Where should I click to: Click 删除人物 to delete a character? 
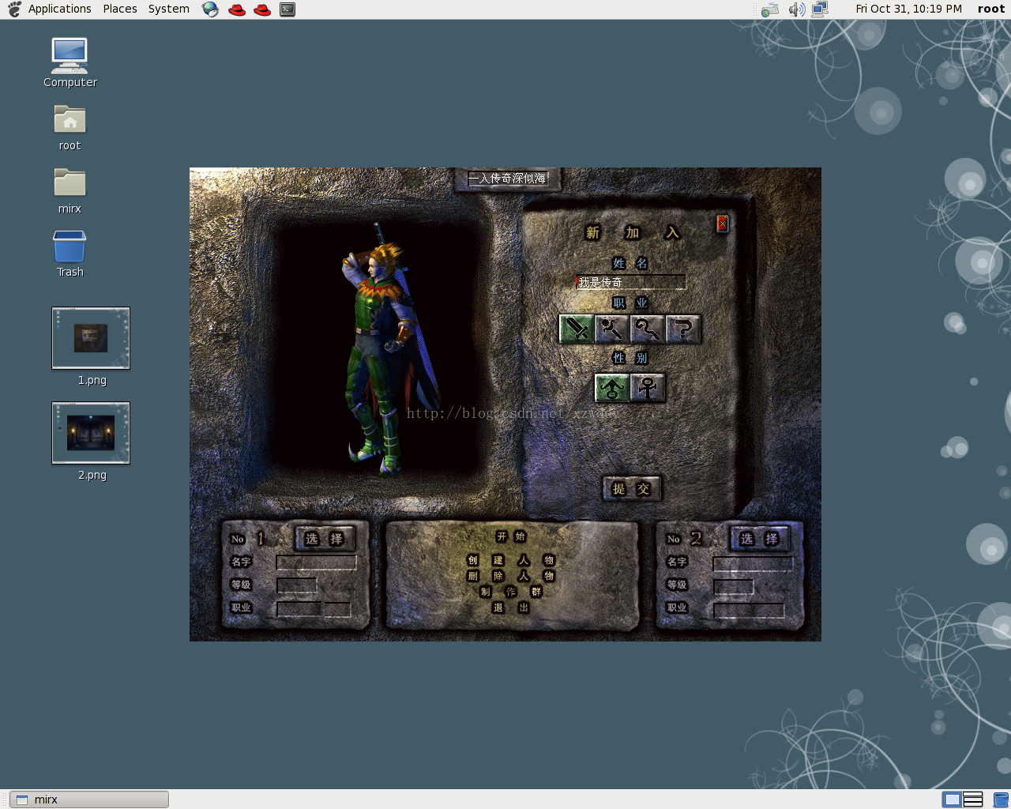(x=511, y=576)
